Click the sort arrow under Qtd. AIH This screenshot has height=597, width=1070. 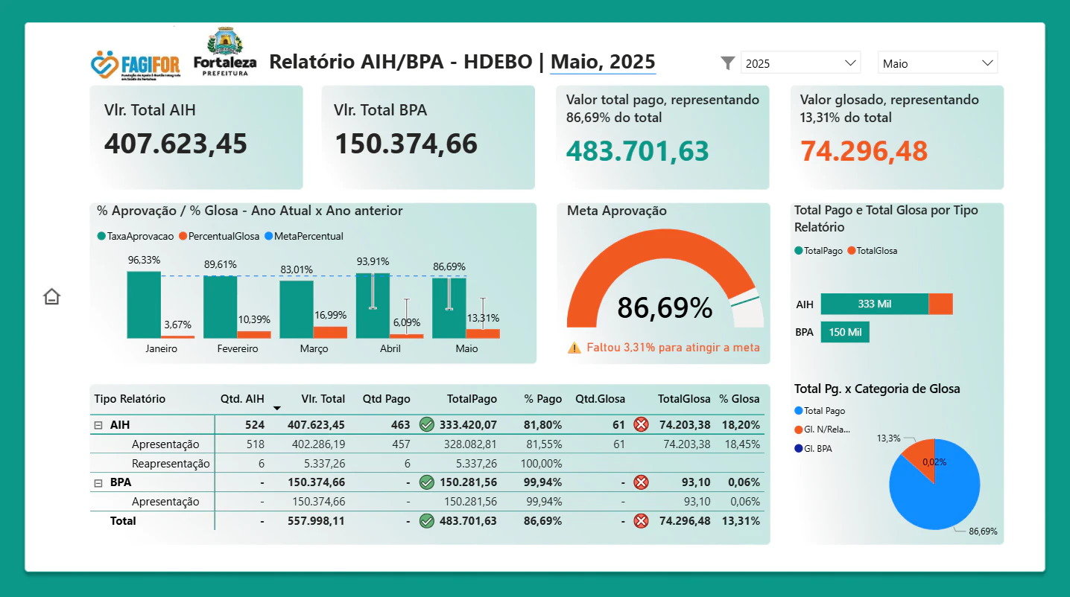(x=277, y=409)
